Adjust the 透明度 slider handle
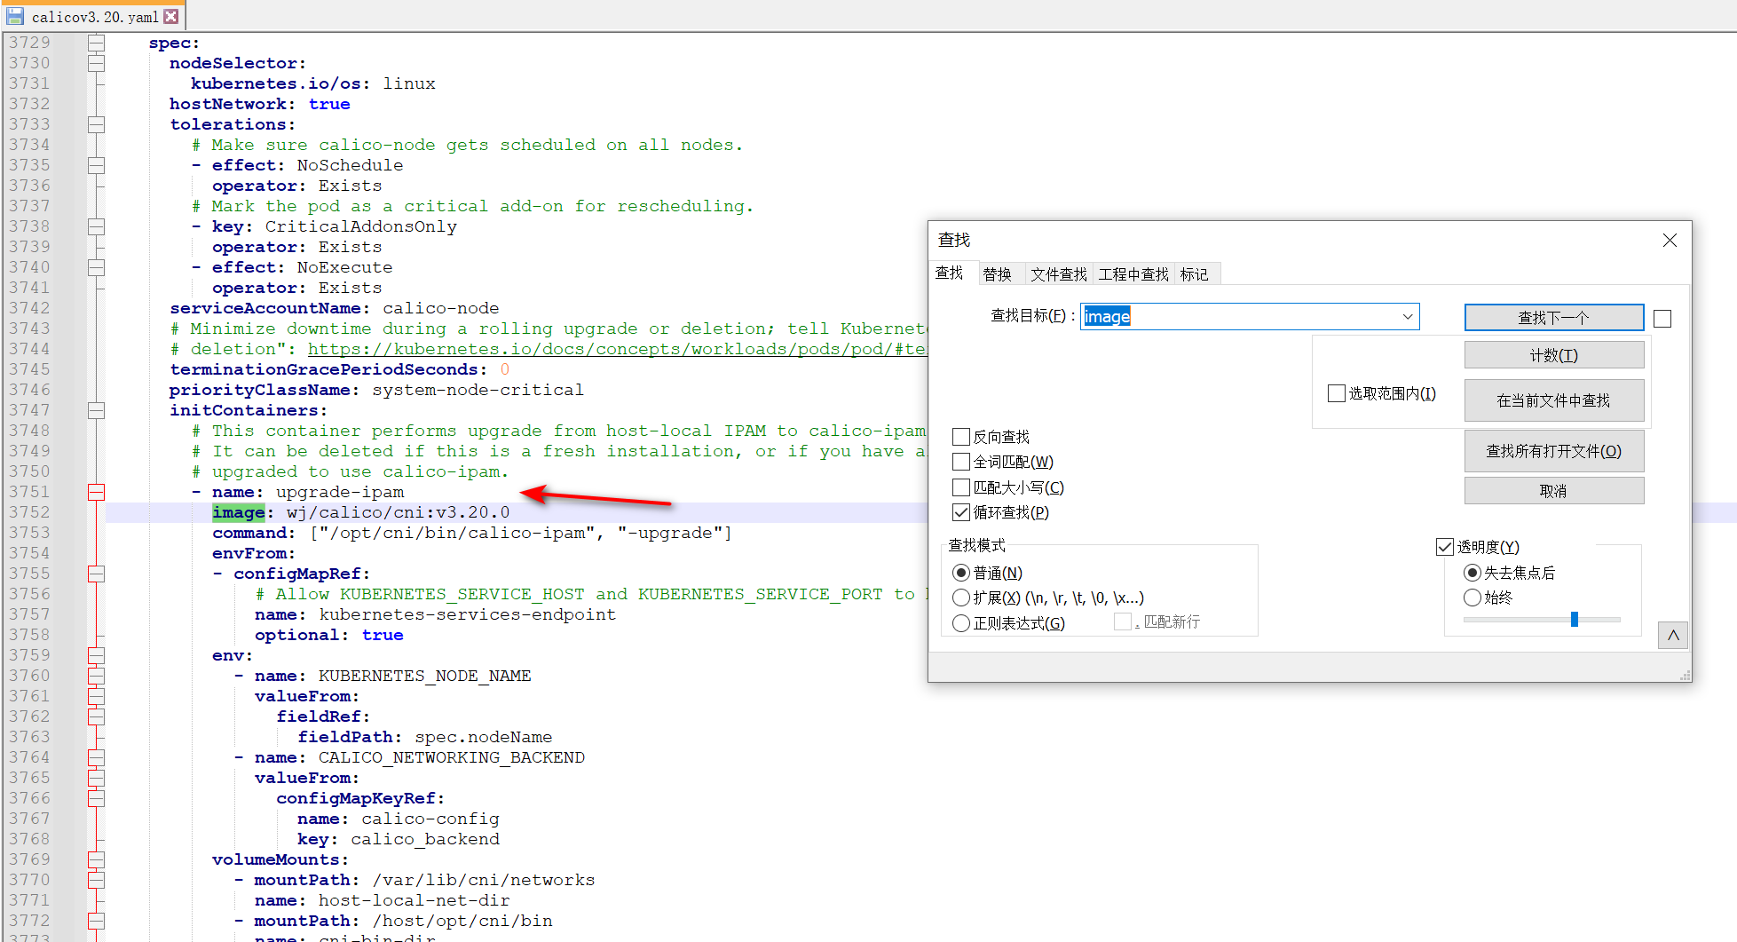The height and width of the screenshot is (942, 1737). 1574,619
